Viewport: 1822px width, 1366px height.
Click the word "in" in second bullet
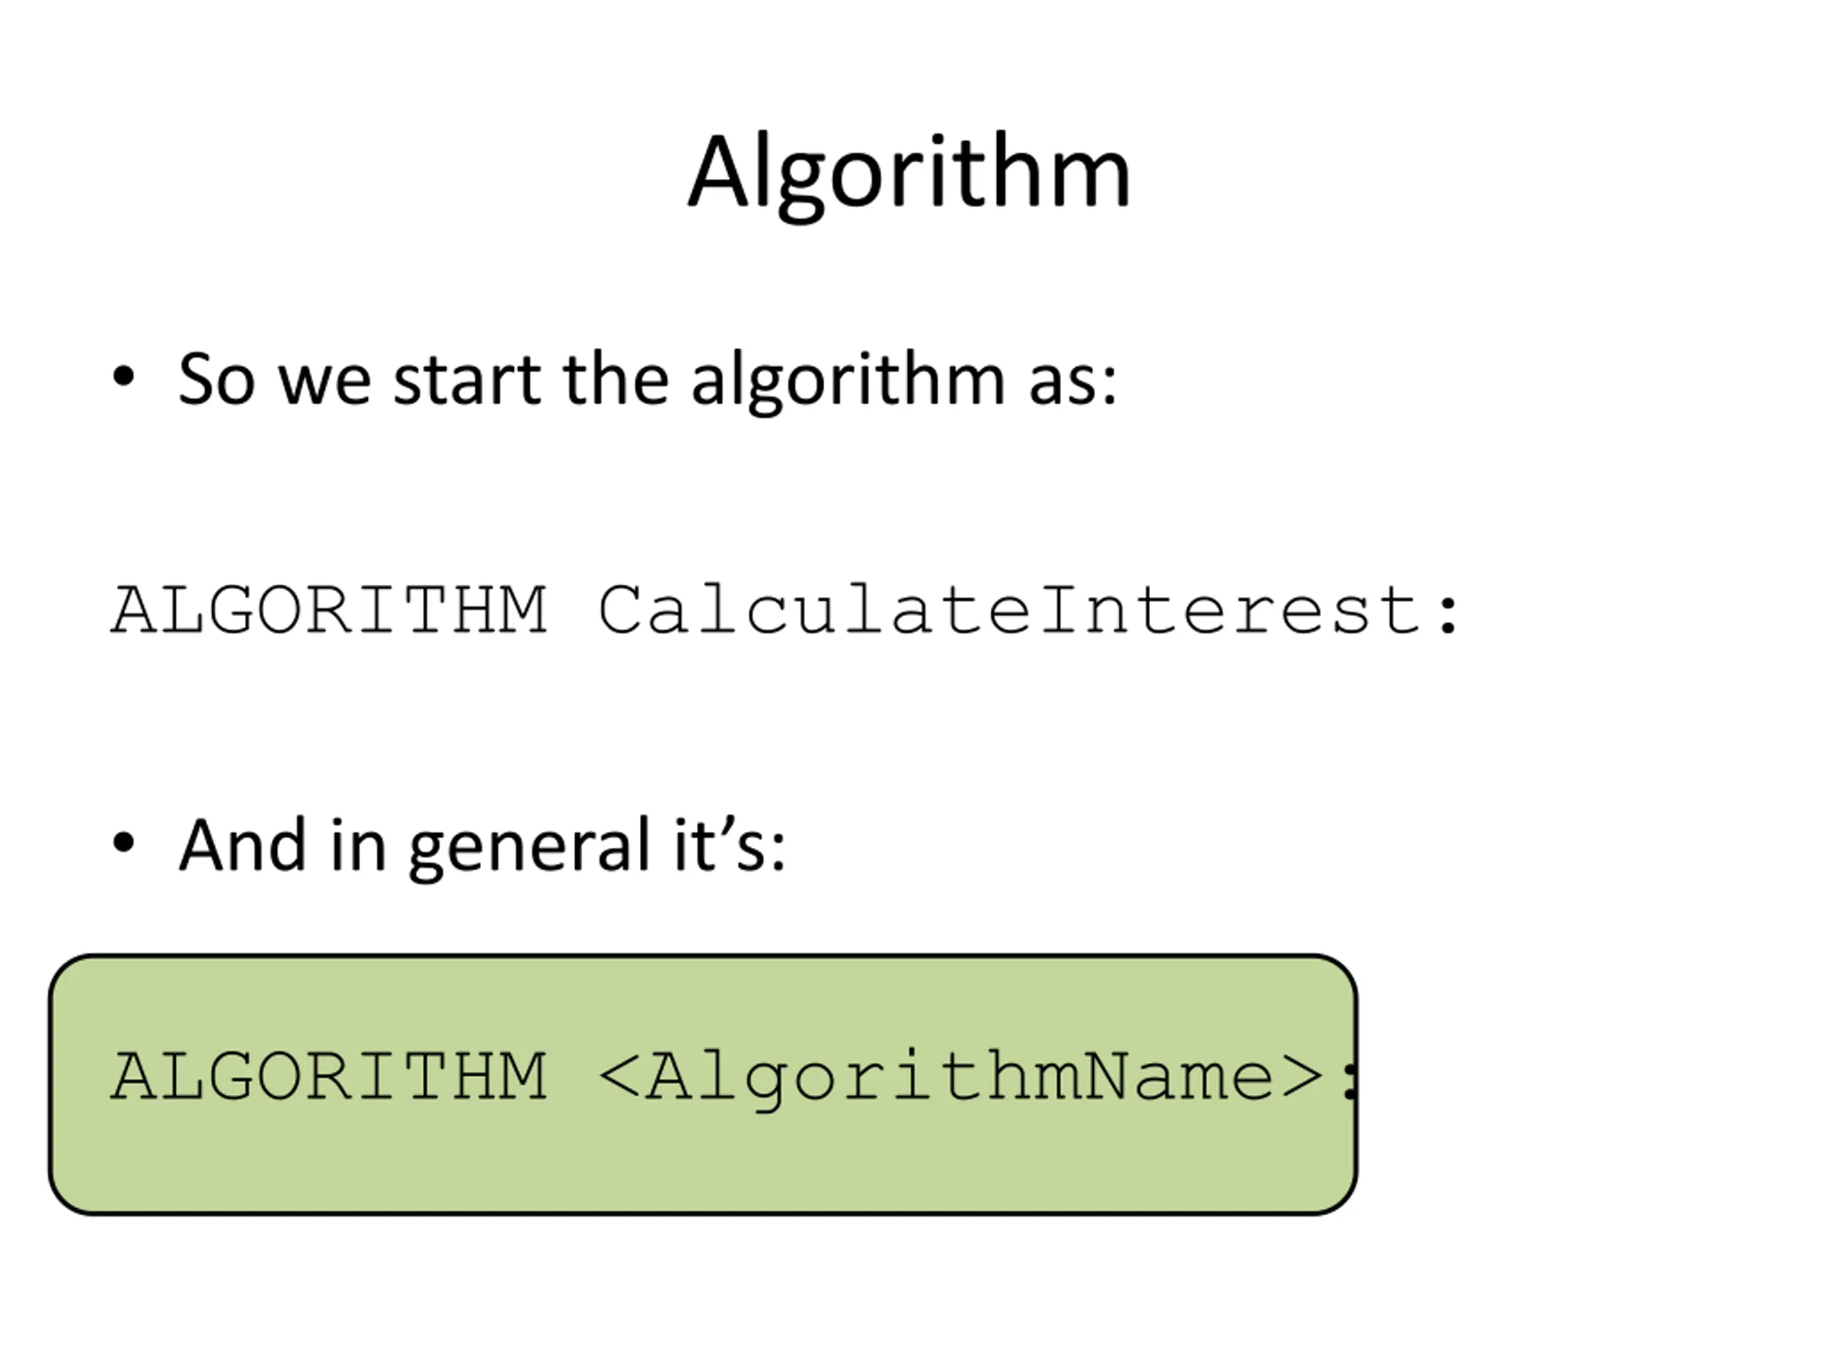358,846
